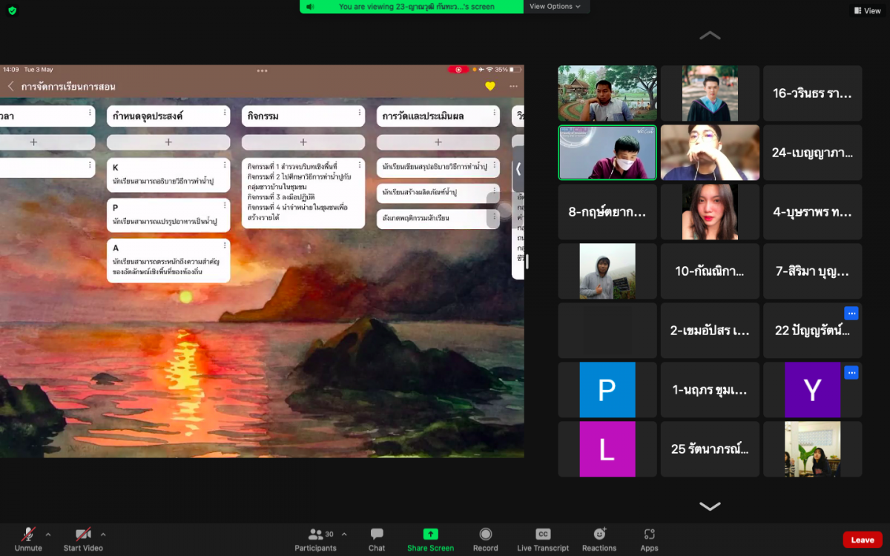Viewport: 890px width, 556px height.
Task: Select participant tile 10-กัณณิกา
Action: point(710,271)
